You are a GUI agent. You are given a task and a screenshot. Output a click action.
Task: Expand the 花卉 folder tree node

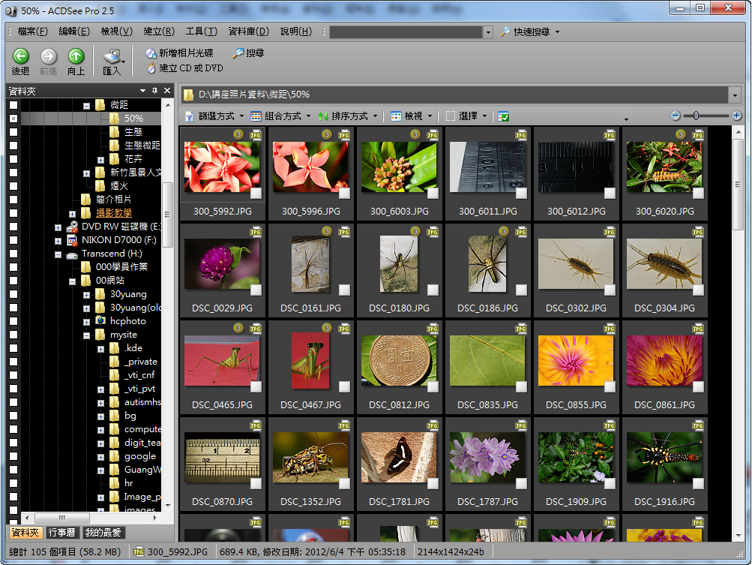[x=100, y=159]
